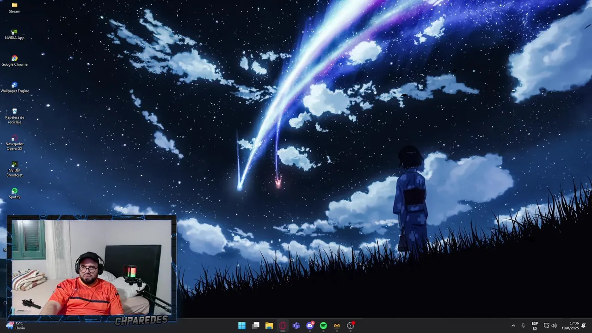This screenshot has width=592, height=333.
Task: Open File Explorer from the taskbar
Action: (269, 326)
